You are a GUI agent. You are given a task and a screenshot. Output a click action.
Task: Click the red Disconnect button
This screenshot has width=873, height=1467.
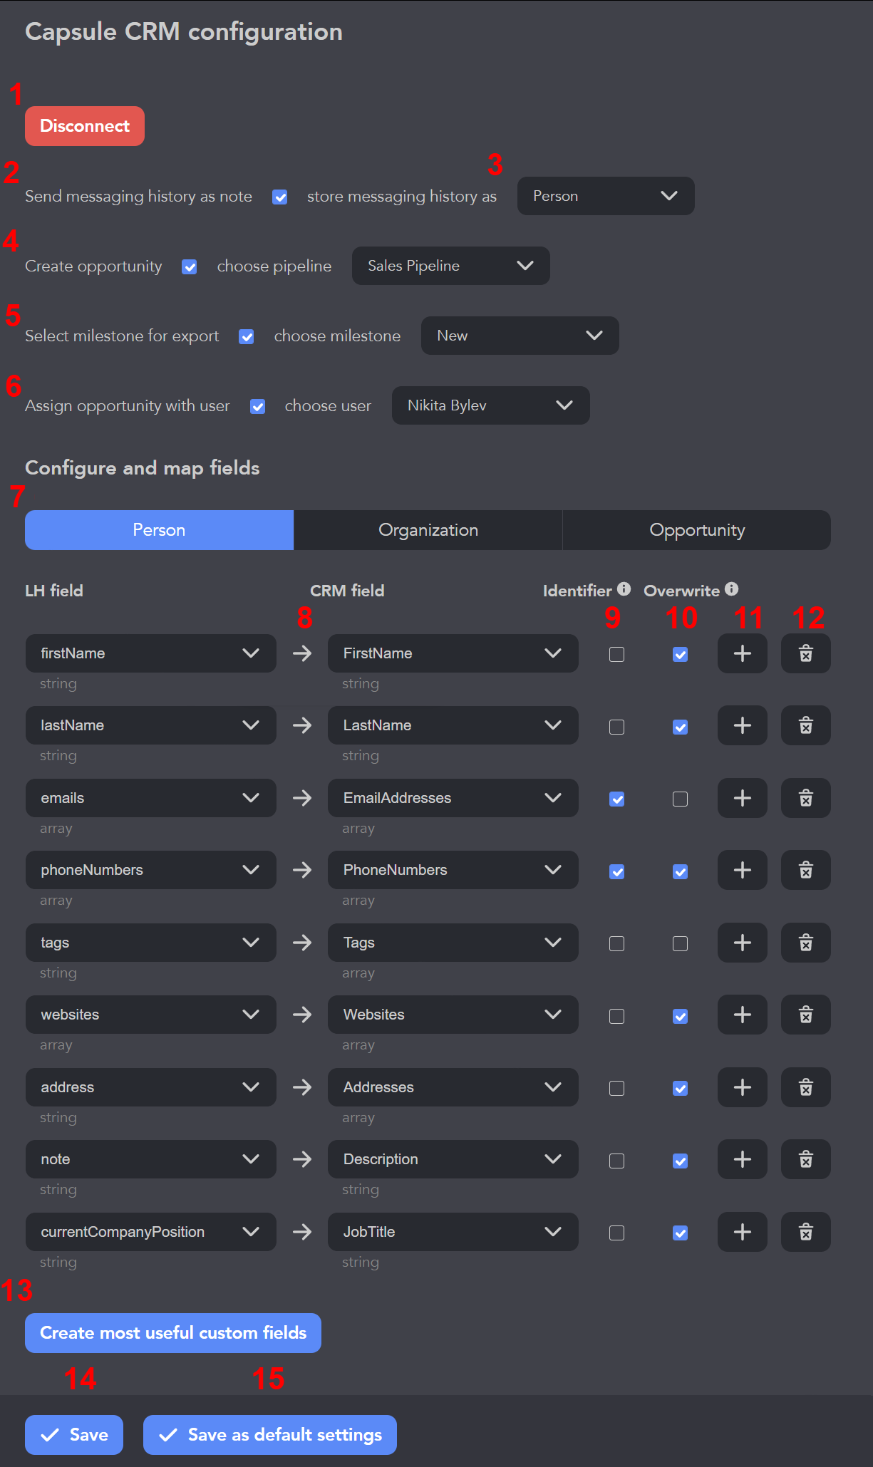[85, 126]
